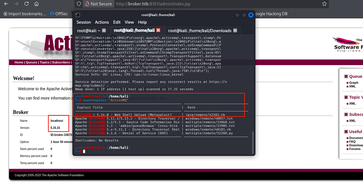Click the Not Secure lock icon
This screenshot has height=190, width=363.
tap(87, 4)
